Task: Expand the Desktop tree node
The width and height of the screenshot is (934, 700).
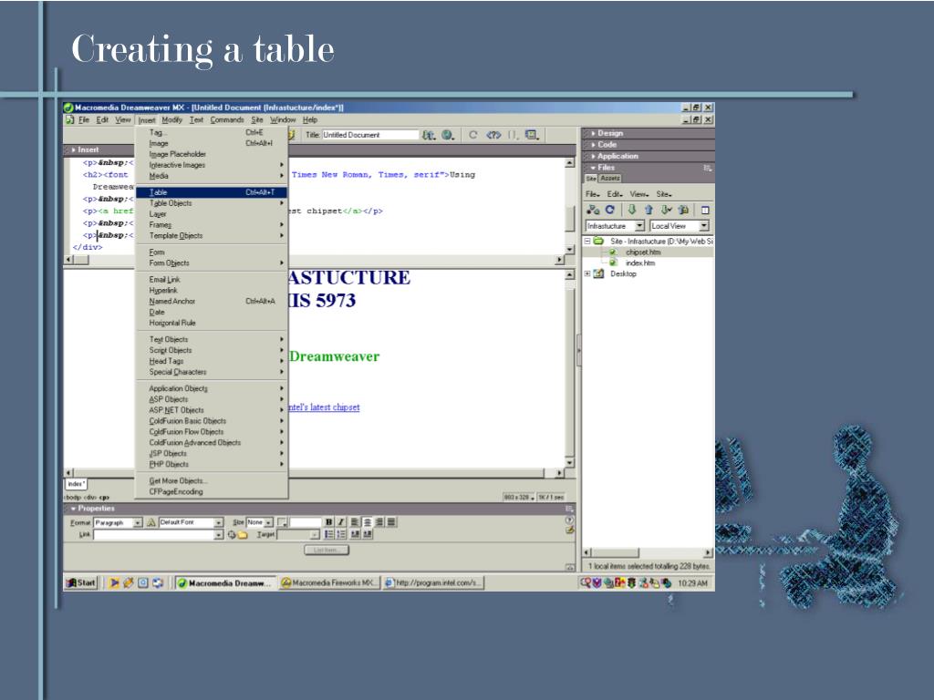Action: (587, 273)
